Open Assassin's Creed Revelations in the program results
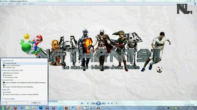197x110 pixels. [x=25, y=65]
